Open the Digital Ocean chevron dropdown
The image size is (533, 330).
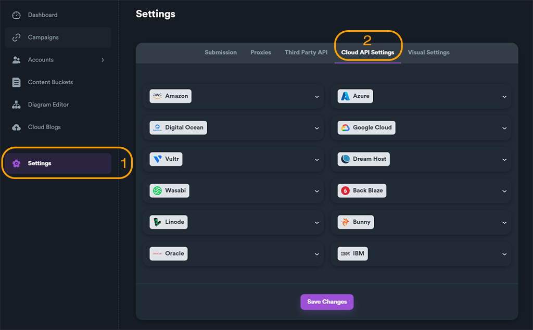pos(316,128)
